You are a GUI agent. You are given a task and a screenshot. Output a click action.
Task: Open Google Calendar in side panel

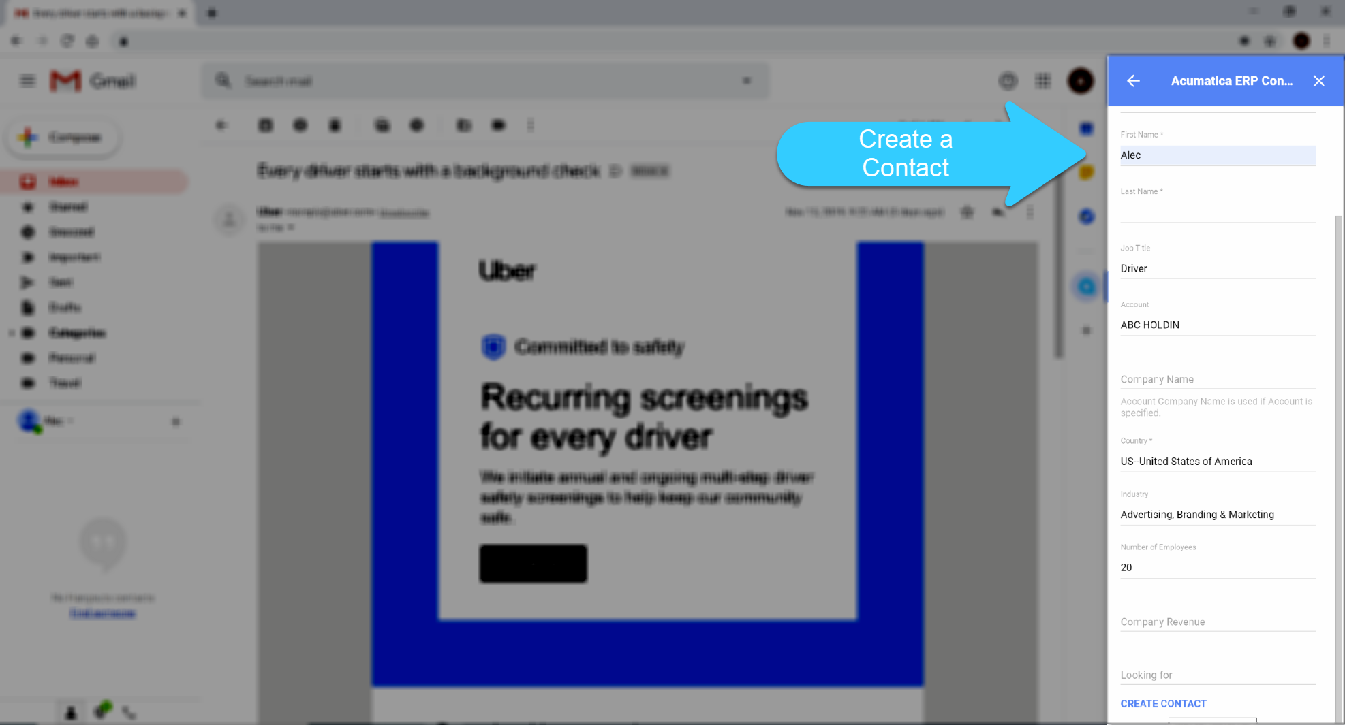coord(1087,129)
